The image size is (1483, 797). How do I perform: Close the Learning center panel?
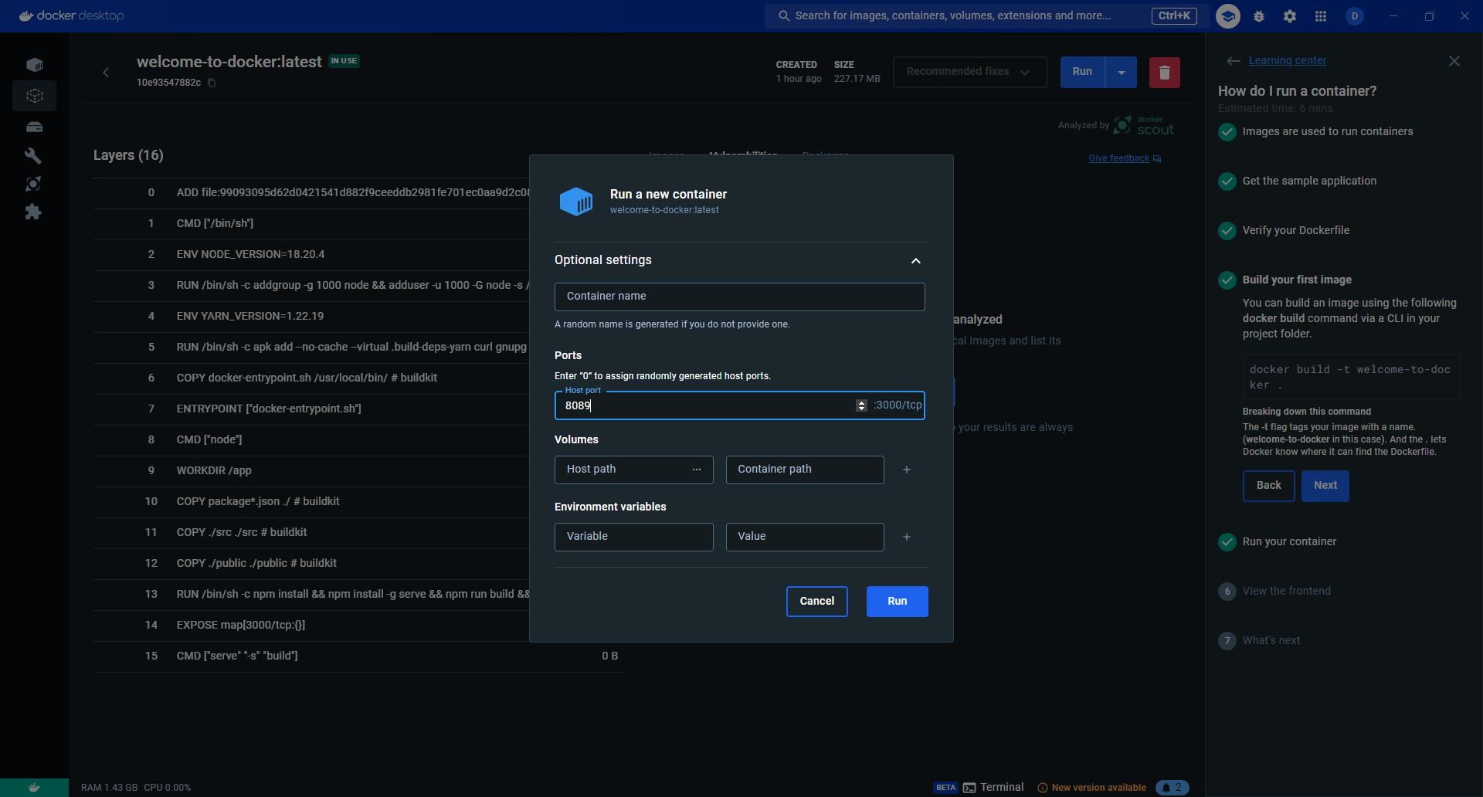(x=1454, y=61)
